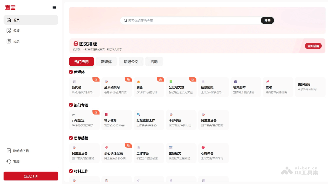Open the 八项规定 topic card
The image size is (328, 184).
[84, 120]
